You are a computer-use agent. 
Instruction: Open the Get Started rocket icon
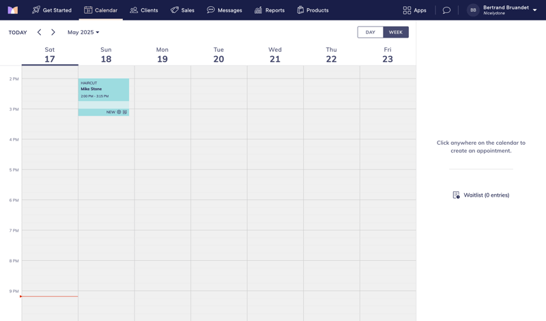coord(36,10)
